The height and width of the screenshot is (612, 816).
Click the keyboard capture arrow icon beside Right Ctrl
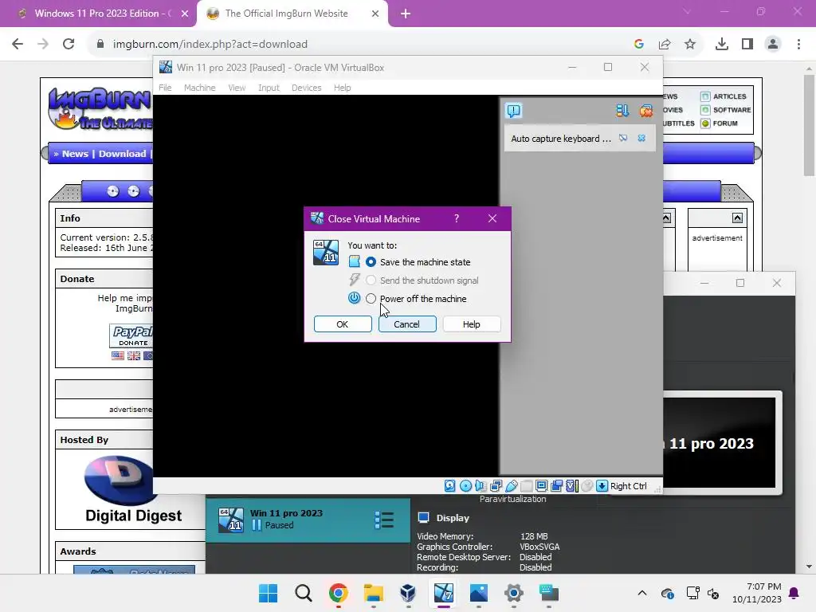[602, 485]
